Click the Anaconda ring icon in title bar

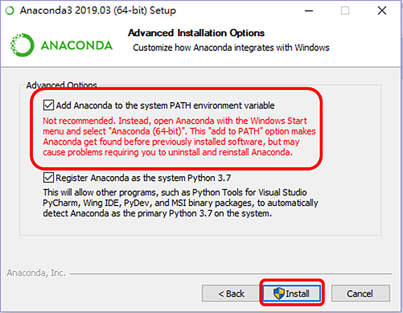(10, 11)
